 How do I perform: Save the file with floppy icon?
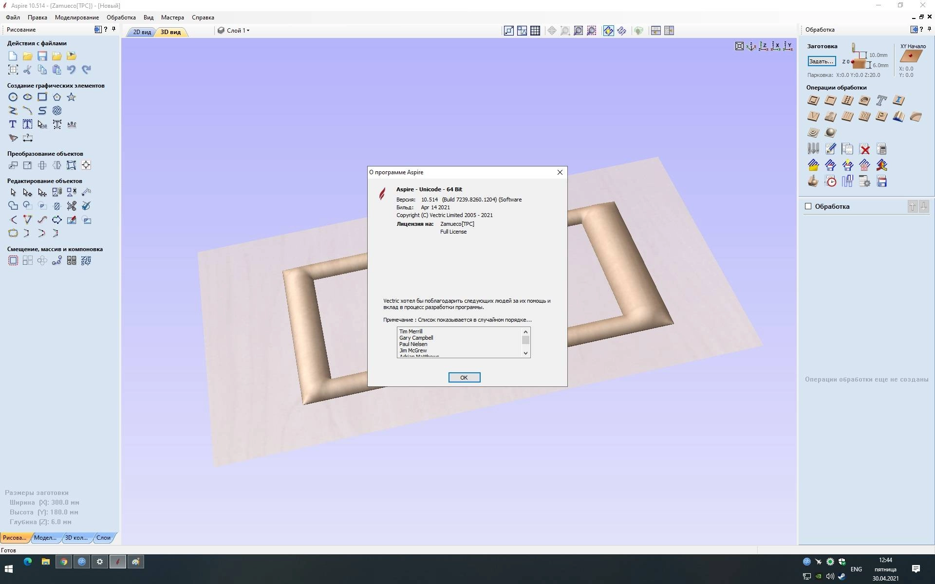42,56
